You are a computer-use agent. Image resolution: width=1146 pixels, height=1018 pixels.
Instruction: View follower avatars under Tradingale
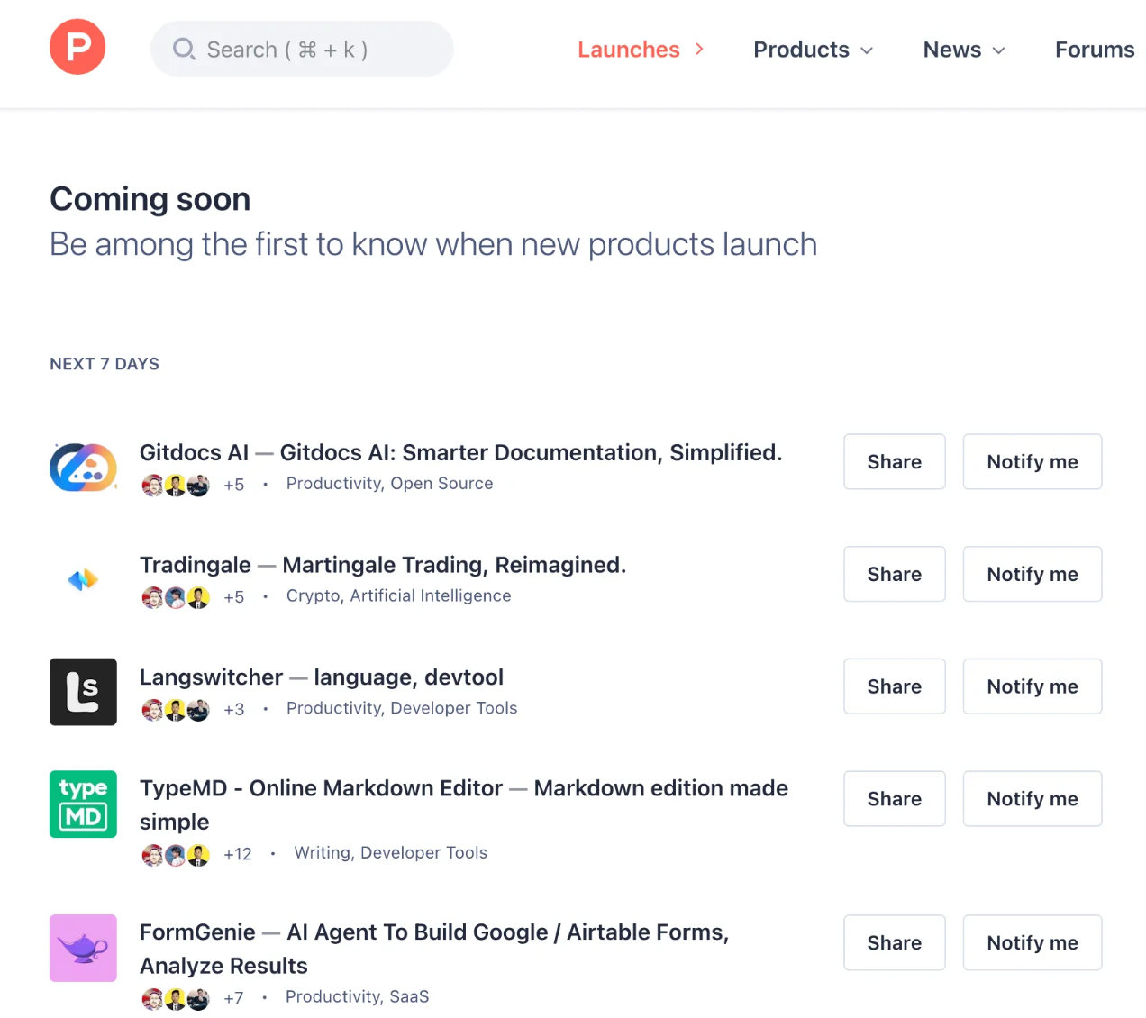click(x=176, y=597)
